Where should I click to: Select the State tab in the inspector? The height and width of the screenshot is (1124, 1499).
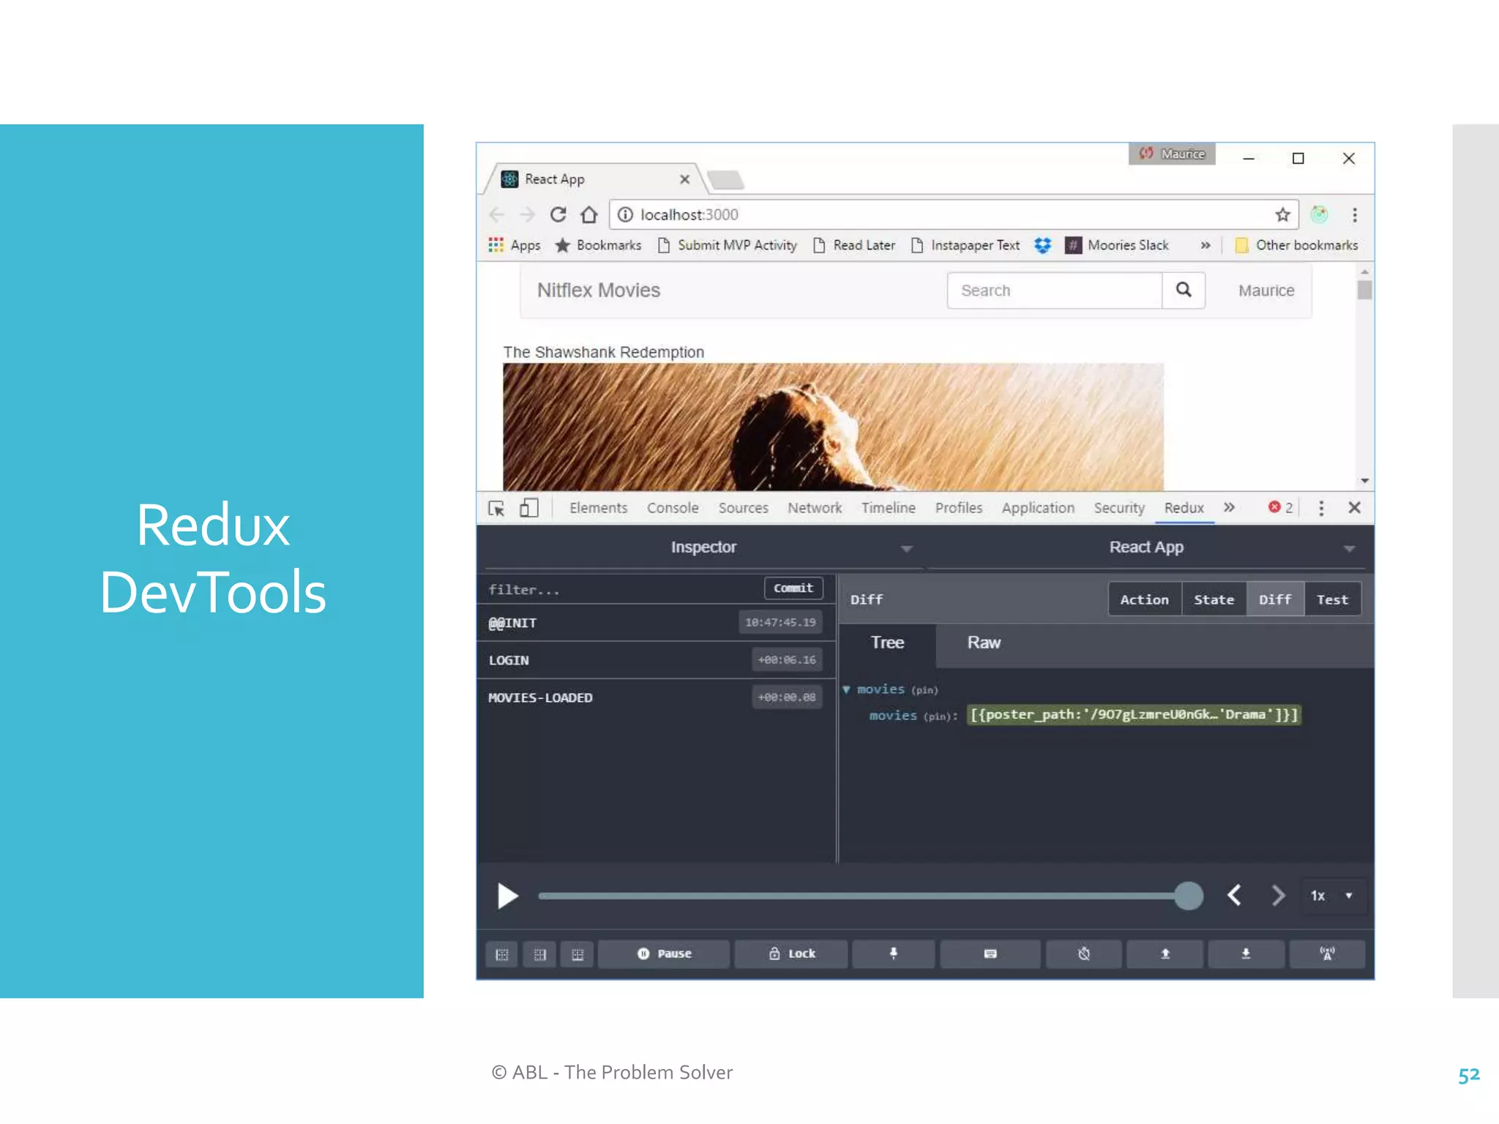[x=1214, y=599]
